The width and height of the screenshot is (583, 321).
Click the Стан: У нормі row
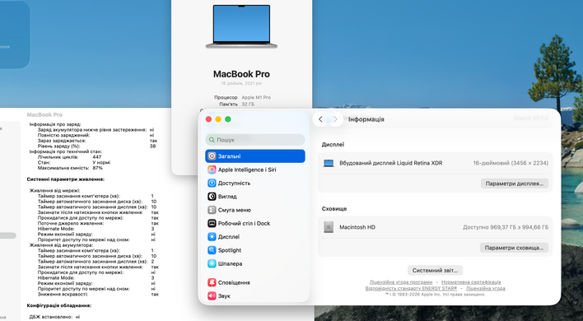click(74, 163)
